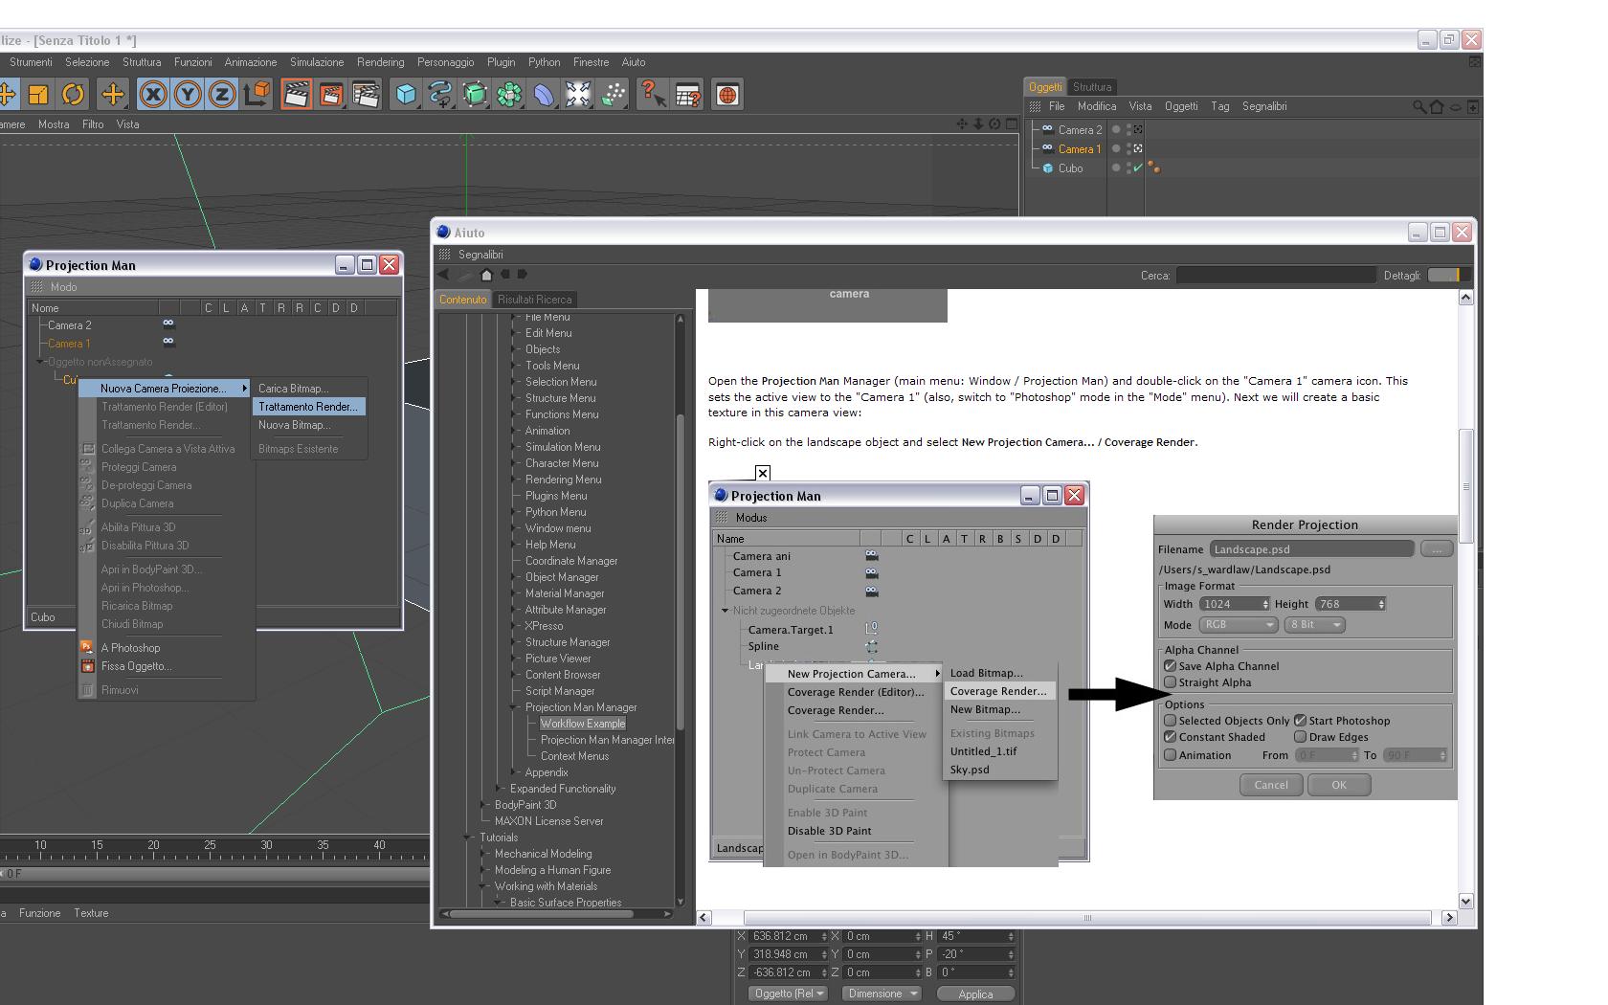Click the green HyperNURBS cube icon
The width and height of the screenshot is (1608, 1005).
tap(476, 94)
